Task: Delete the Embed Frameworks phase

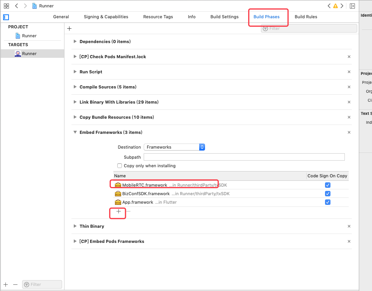Action: (349, 132)
